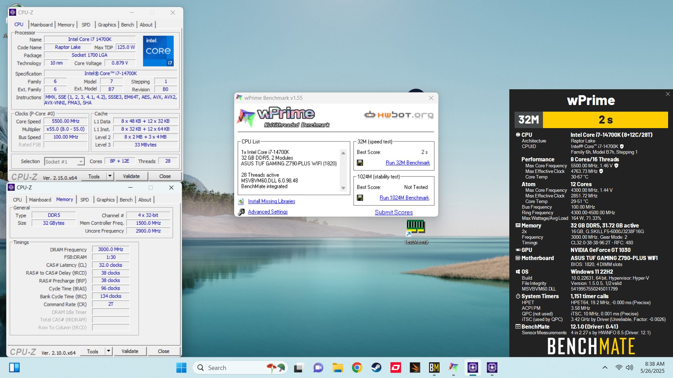Click the BENCHMATE logo at the panel bottom

591,346
